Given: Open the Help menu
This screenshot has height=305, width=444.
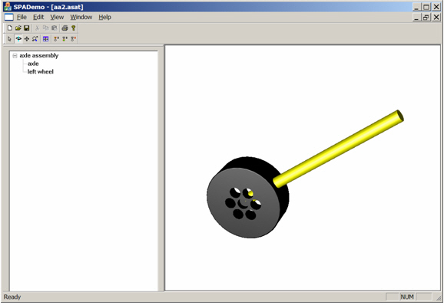Looking at the screenshot, I should pyautogui.click(x=104, y=17).
